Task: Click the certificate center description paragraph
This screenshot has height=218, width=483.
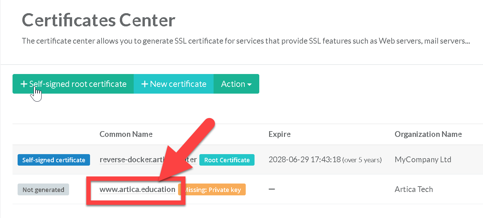Action: tap(246, 41)
